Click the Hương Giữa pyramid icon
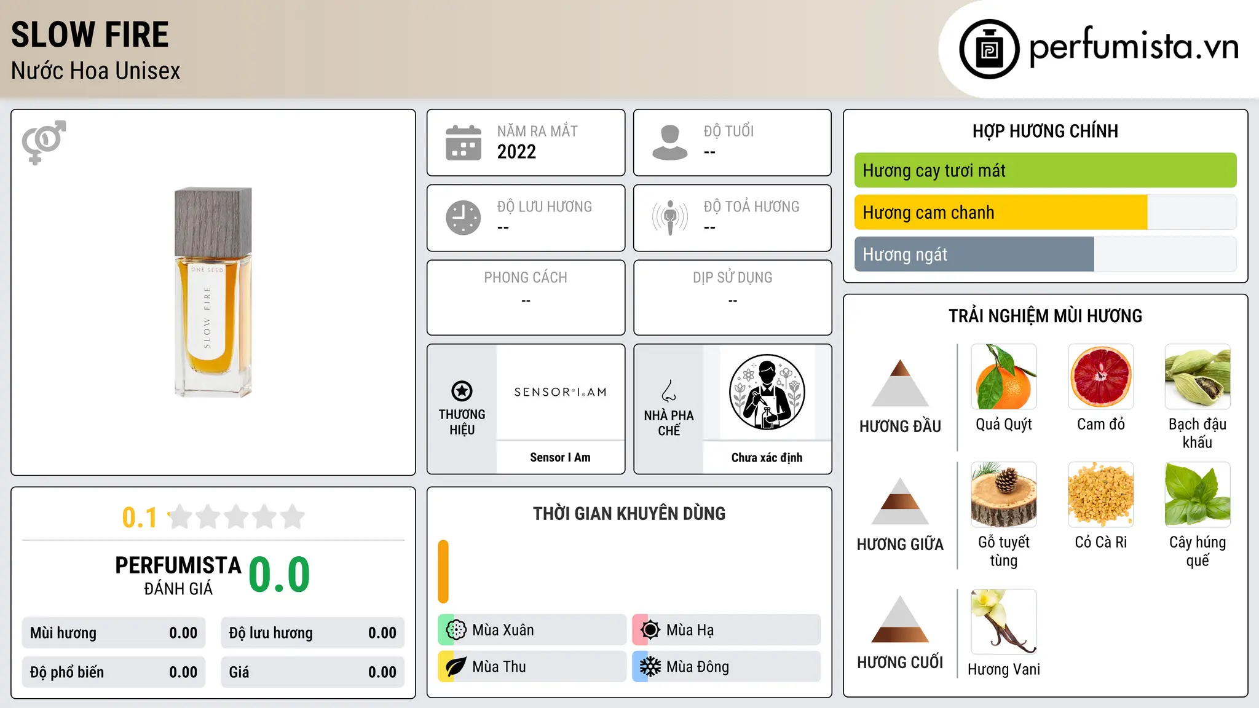 coord(900,501)
